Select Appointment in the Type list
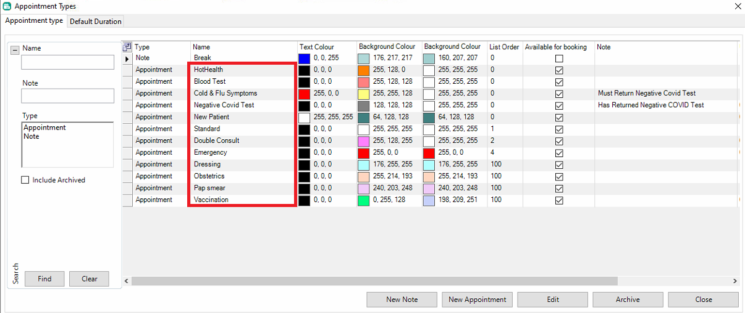745x313 pixels. tap(44, 128)
